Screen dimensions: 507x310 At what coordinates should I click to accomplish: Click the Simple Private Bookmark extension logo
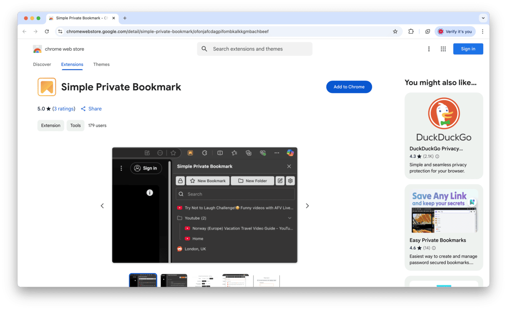47,87
